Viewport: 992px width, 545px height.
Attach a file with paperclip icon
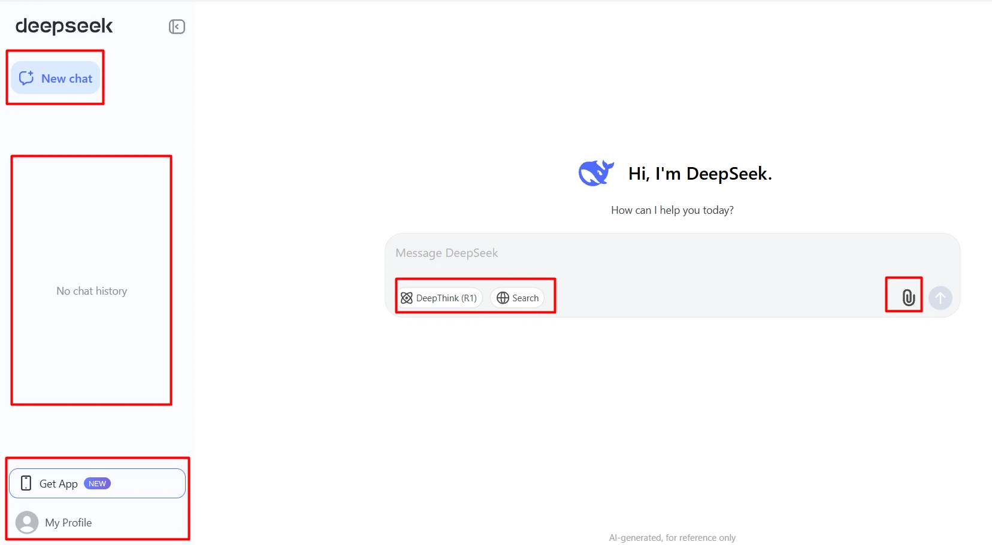coord(908,298)
